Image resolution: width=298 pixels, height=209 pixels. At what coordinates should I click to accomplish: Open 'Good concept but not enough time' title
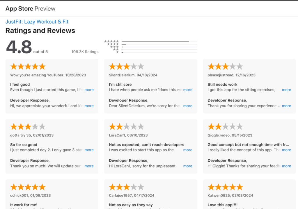(x=249, y=145)
